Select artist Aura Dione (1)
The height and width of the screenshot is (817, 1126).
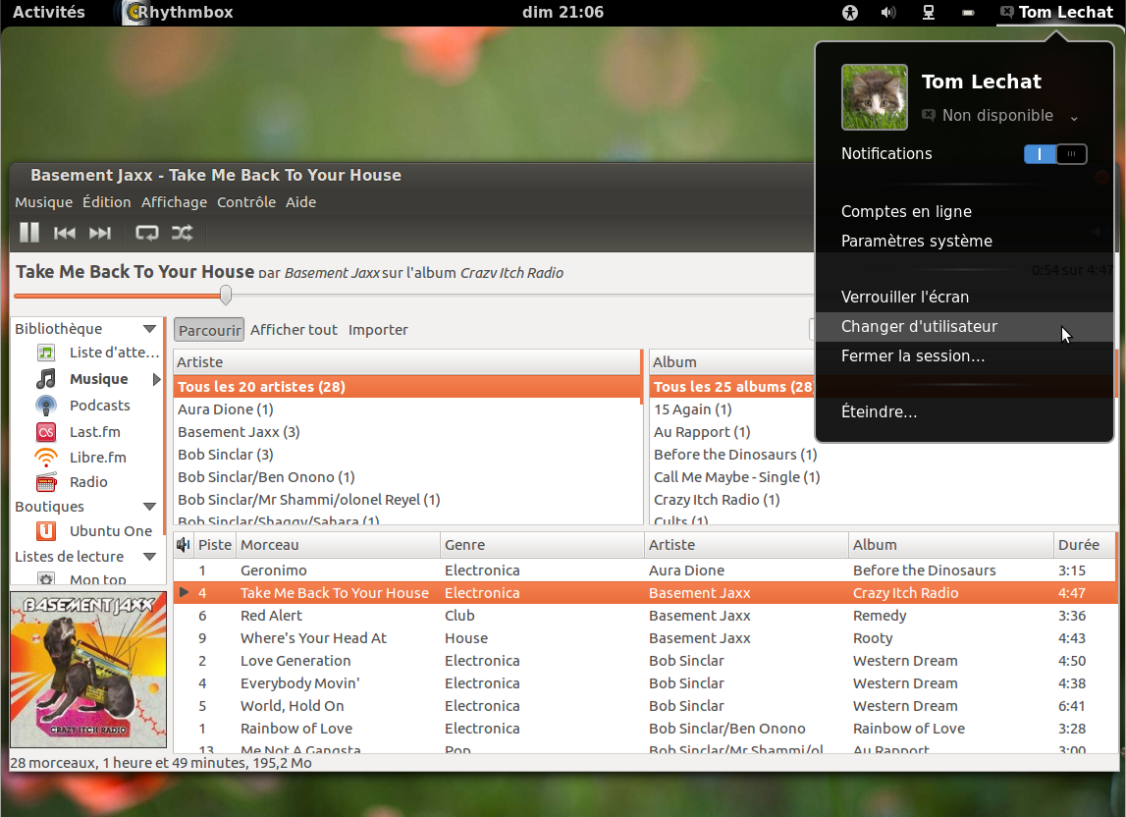point(407,409)
